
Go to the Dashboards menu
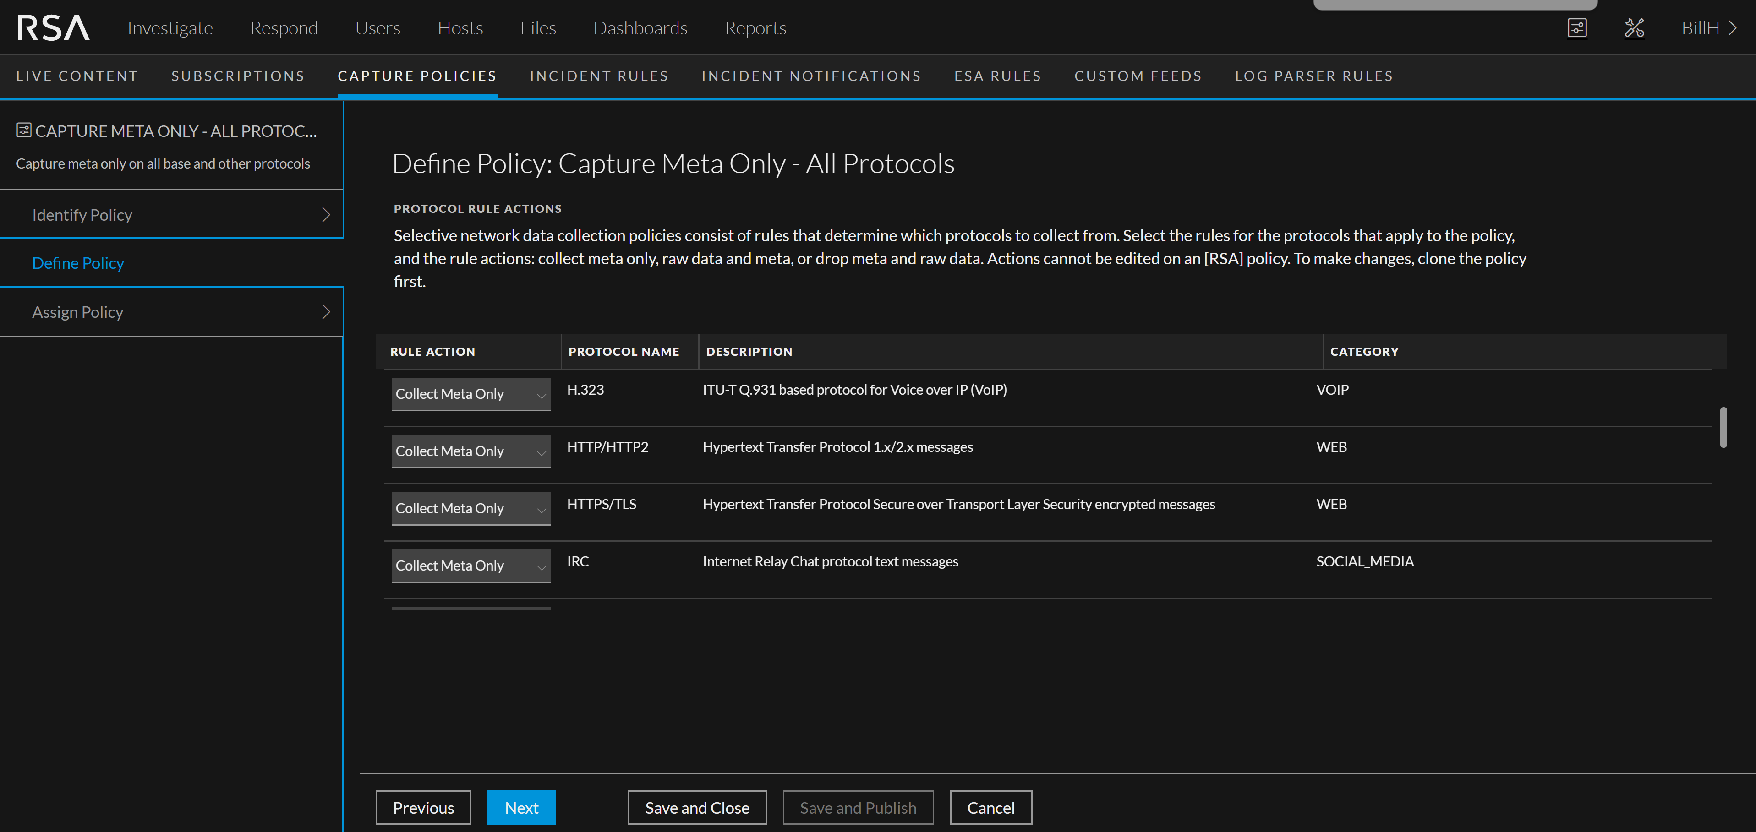tap(640, 28)
